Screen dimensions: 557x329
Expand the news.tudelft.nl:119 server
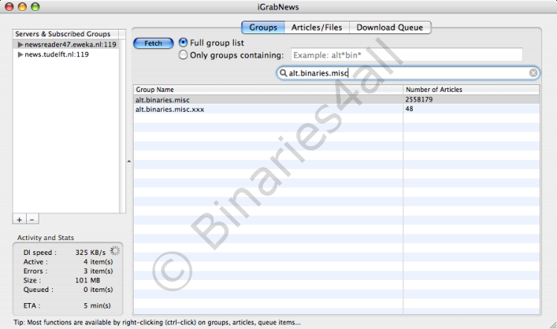pos(20,54)
